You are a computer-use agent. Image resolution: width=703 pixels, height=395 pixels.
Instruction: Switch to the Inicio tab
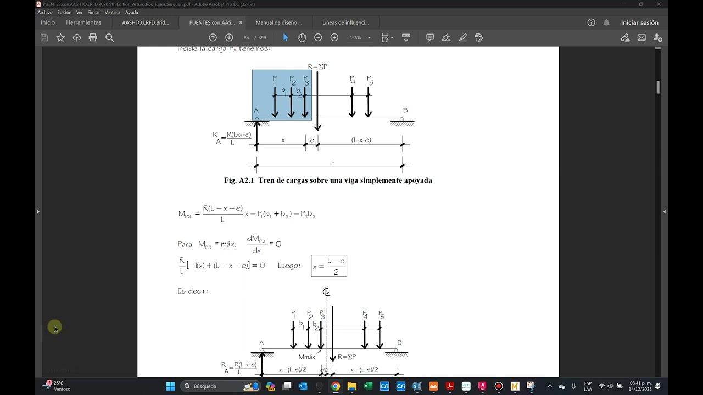(x=48, y=22)
